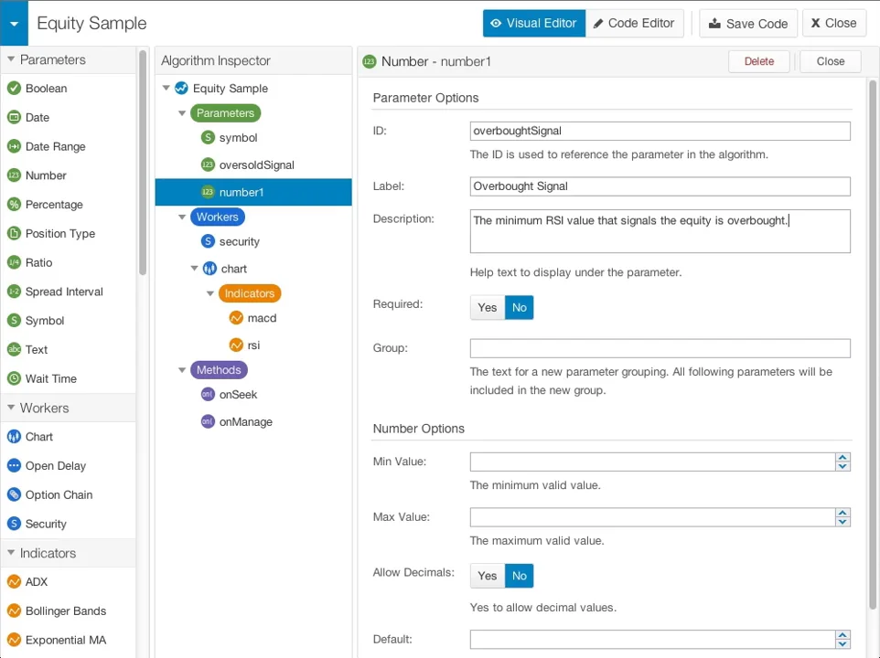Set Required to Yes
This screenshot has width=880, height=658.
pyautogui.click(x=488, y=307)
